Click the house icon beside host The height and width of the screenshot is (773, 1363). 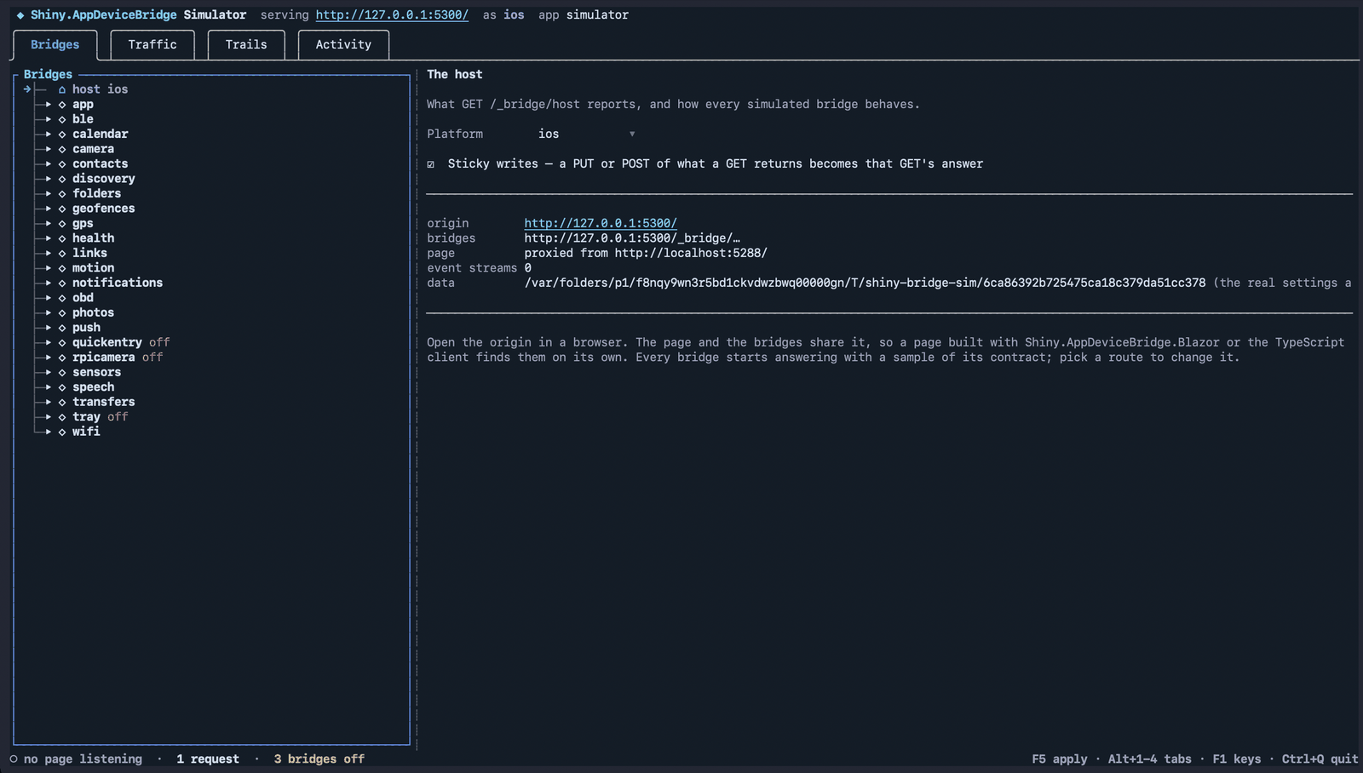click(62, 89)
